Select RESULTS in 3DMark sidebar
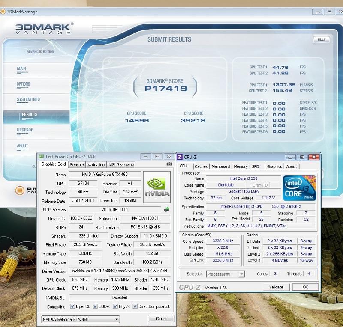 [x=29, y=114]
